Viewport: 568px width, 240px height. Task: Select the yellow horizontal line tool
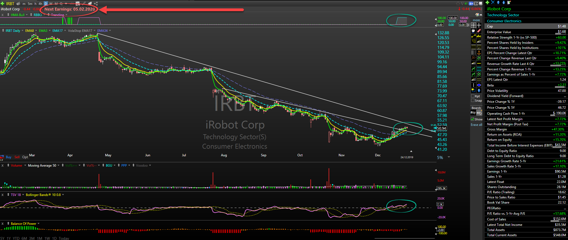[x=479, y=63]
